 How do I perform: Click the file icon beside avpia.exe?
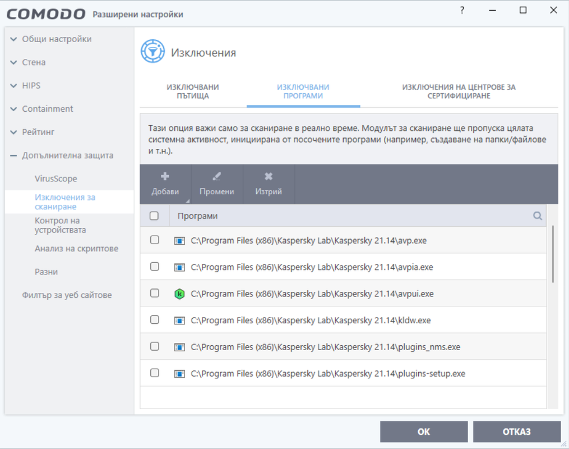[x=179, y=267]
